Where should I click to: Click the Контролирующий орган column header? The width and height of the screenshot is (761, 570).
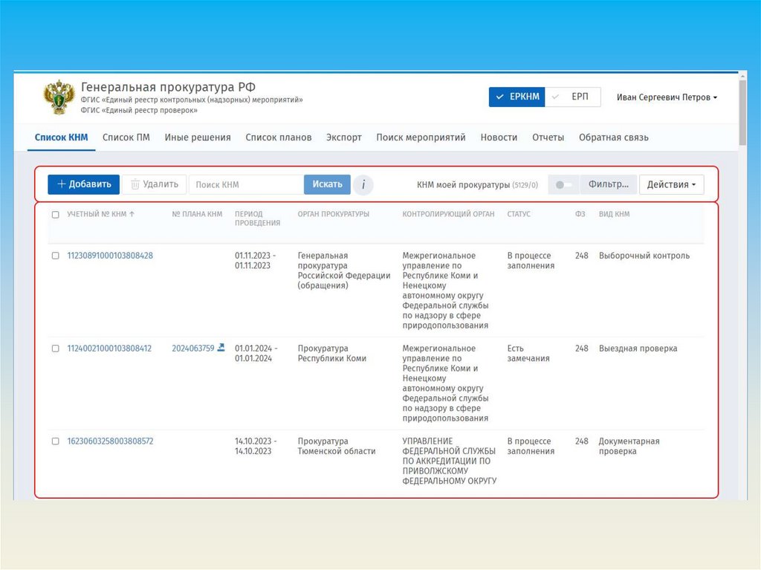[x=448, y=214]
